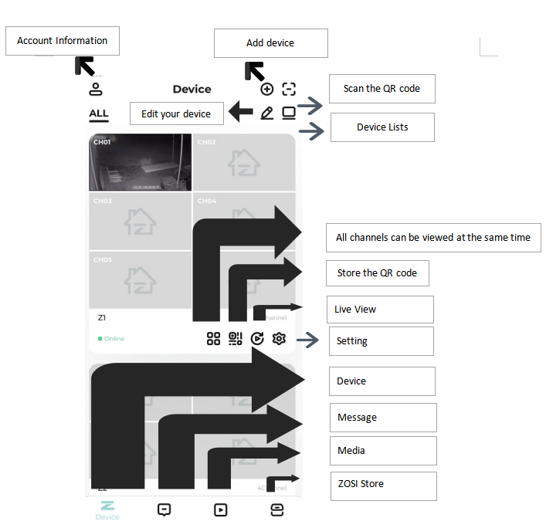Select the CH02 channel tile
The image size is (546, 528).
[244, 162]
